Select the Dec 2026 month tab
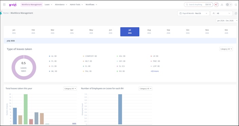Image resolution: width=239 pixels, height=126 pixels. point(226,32)
